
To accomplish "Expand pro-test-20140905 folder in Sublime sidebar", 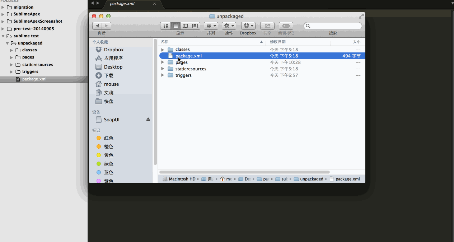I will tap(3, 29).
